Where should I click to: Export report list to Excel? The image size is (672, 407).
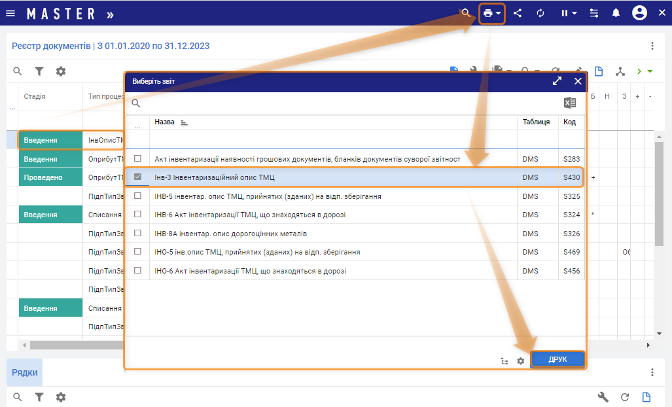tap(570, 103)
